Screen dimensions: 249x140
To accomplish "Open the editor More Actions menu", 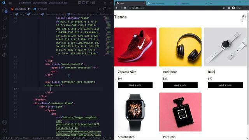I will tap(110, 9).
